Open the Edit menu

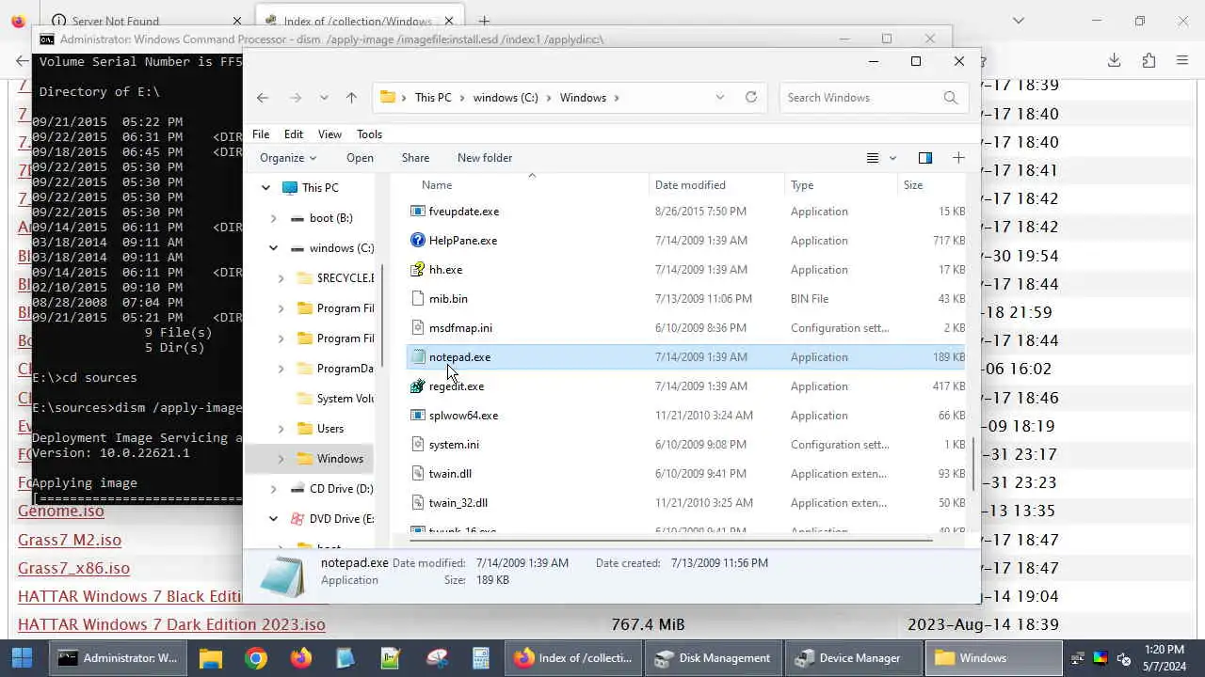tap(294, 134)
